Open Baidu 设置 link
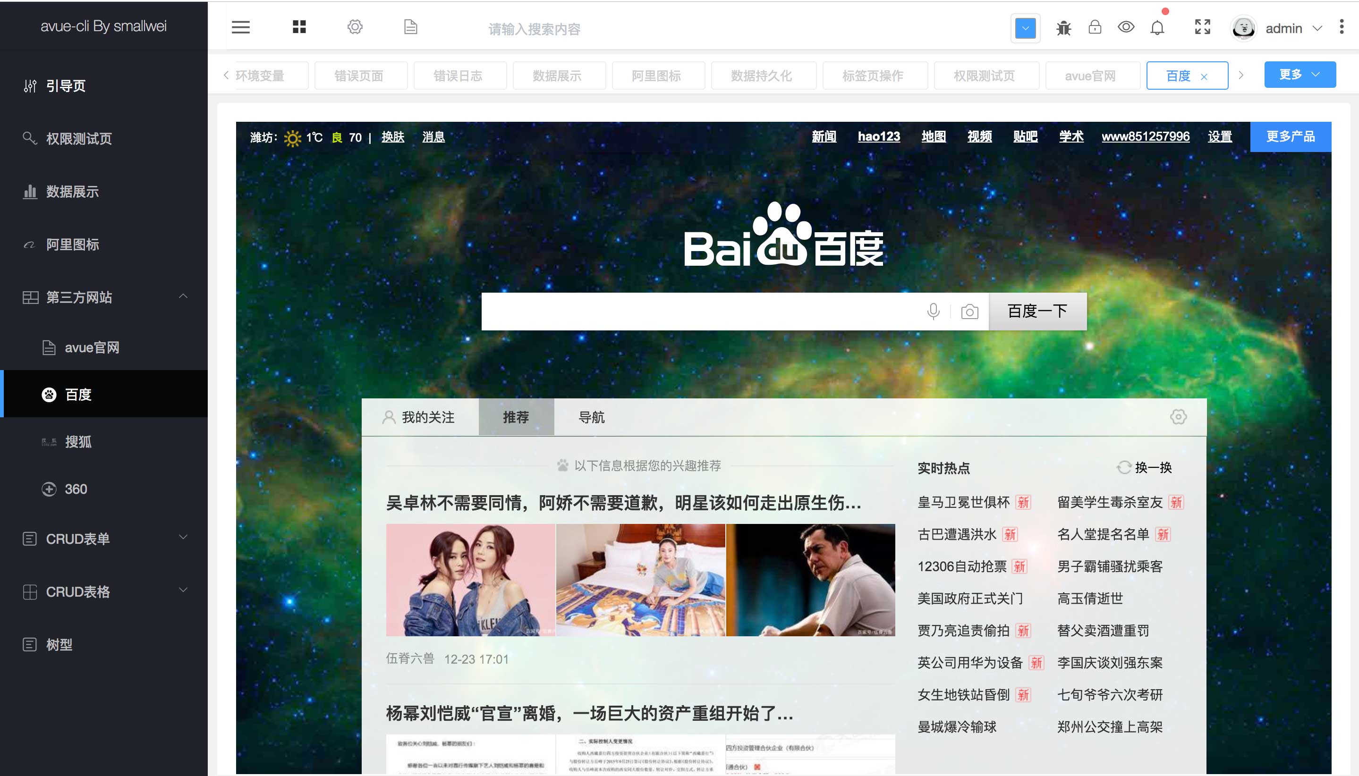The width and height of the screenshot is (1359, 776). point(1220,136)
